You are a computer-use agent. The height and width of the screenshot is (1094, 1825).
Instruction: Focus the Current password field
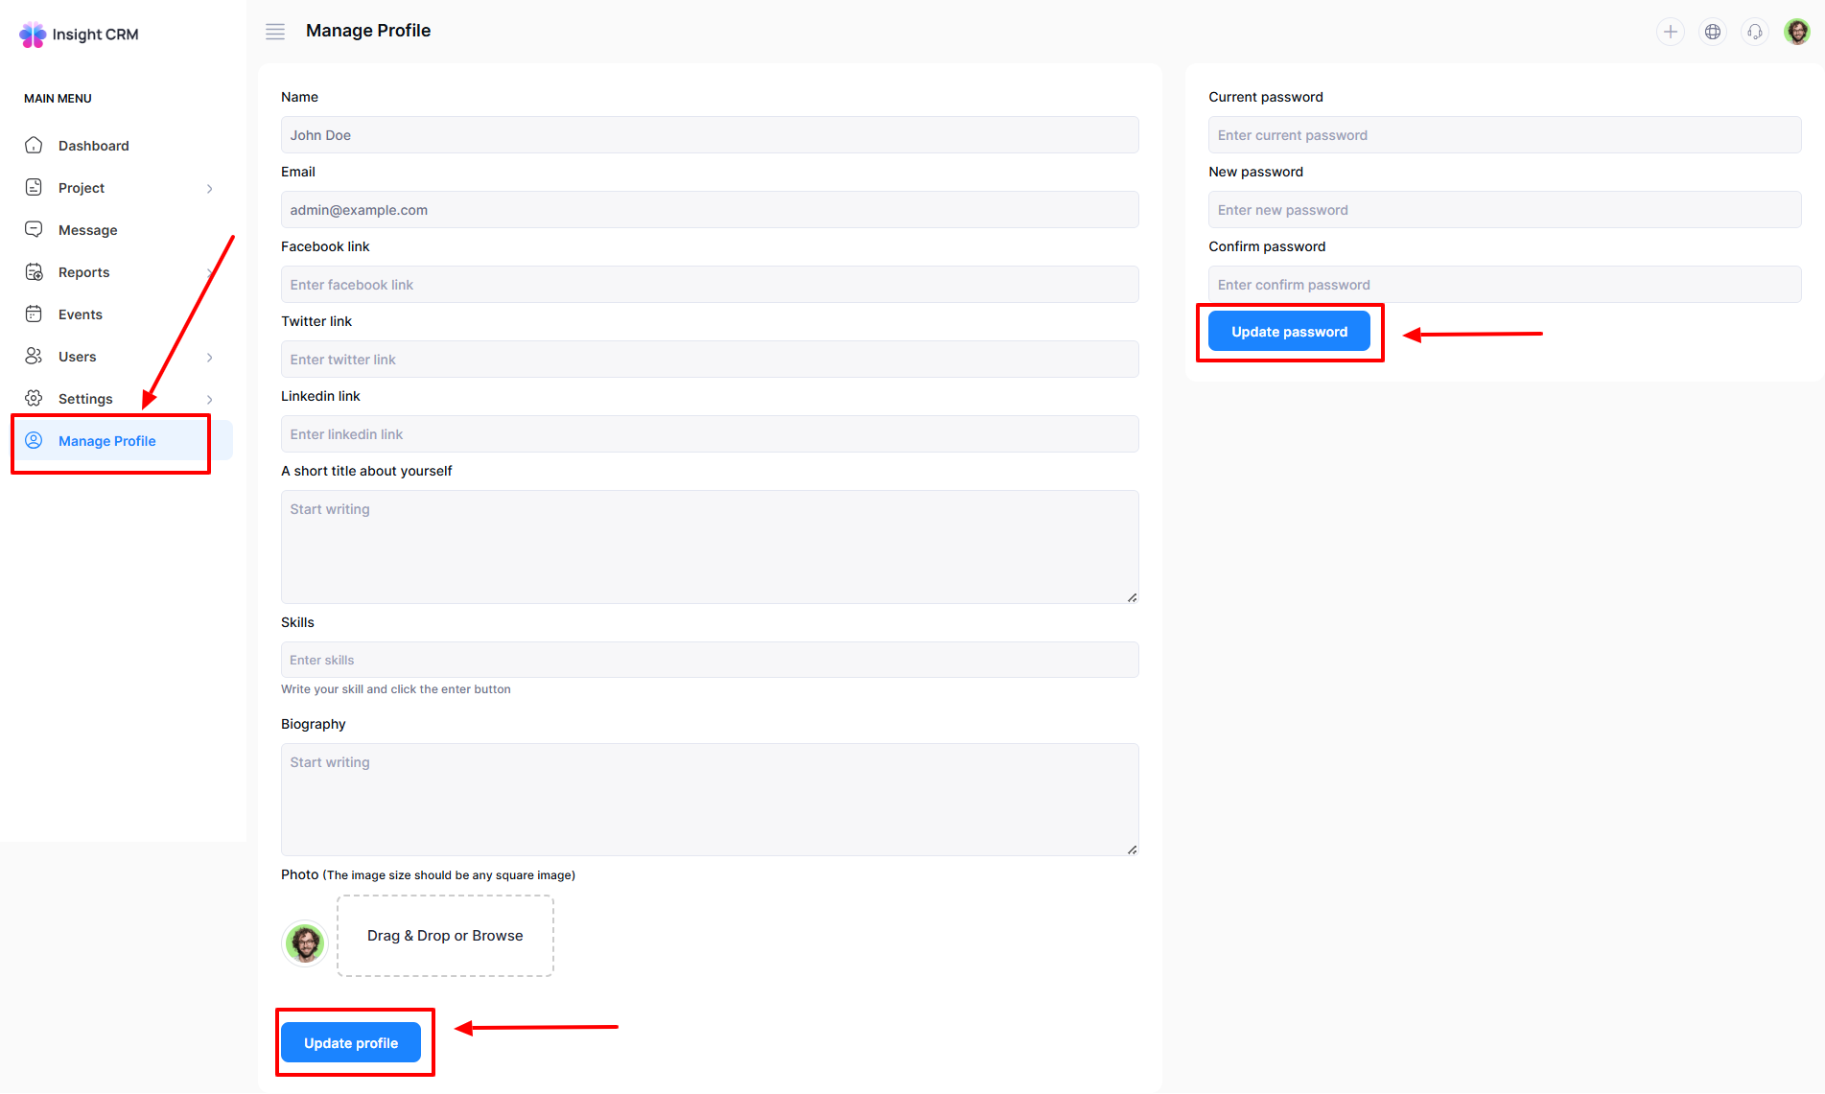coord(1504,135)
